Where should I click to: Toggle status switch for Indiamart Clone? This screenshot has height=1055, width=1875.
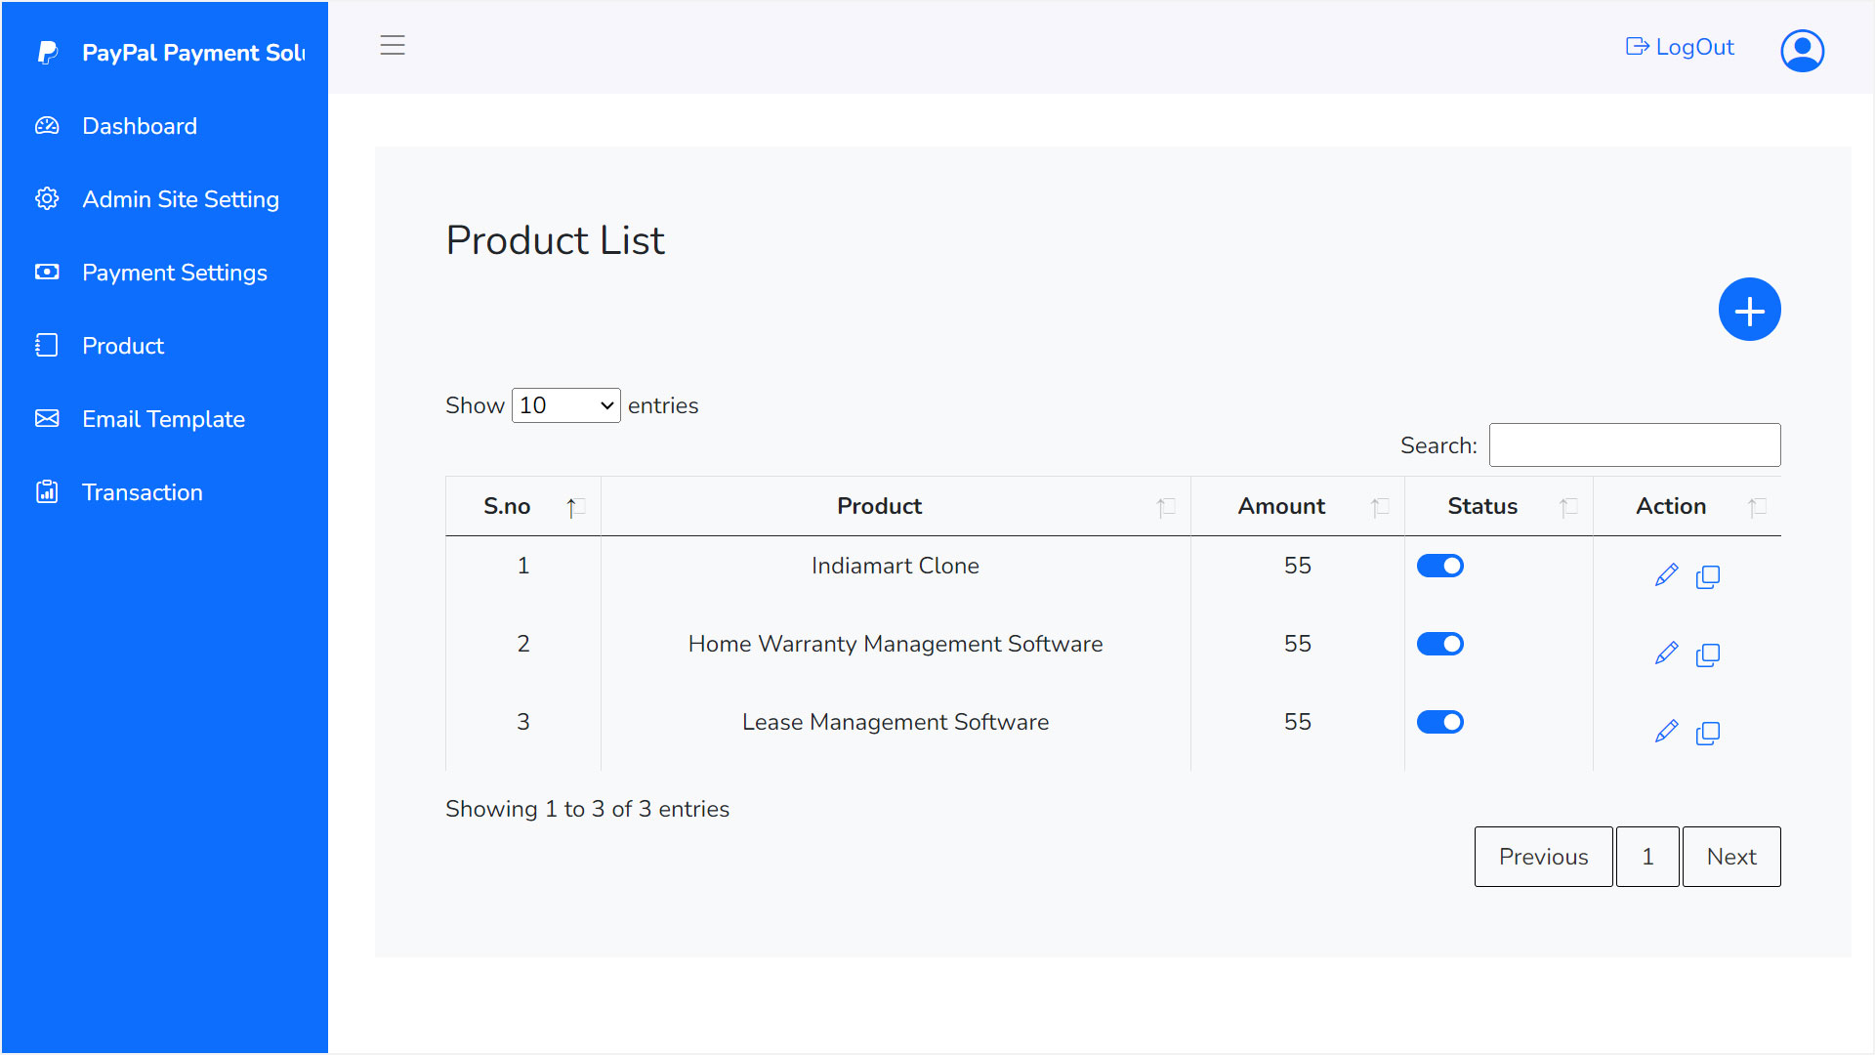point(1439,566)
